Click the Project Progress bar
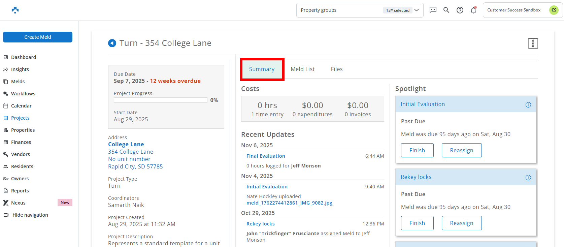Screen dimensions: 564x247 (x=161, y=100)
